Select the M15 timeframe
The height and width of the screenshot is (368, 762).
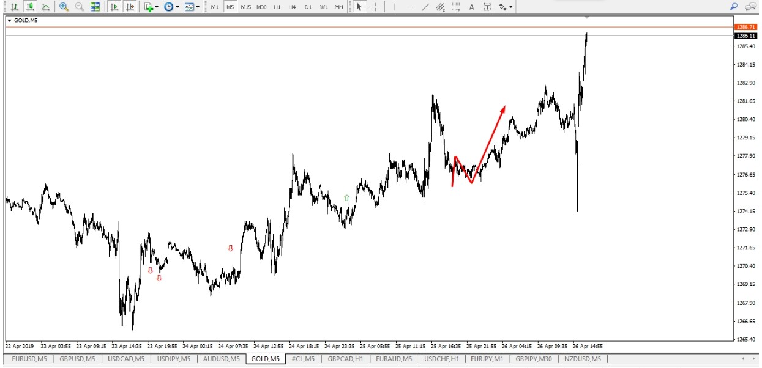tap(245, 7)
